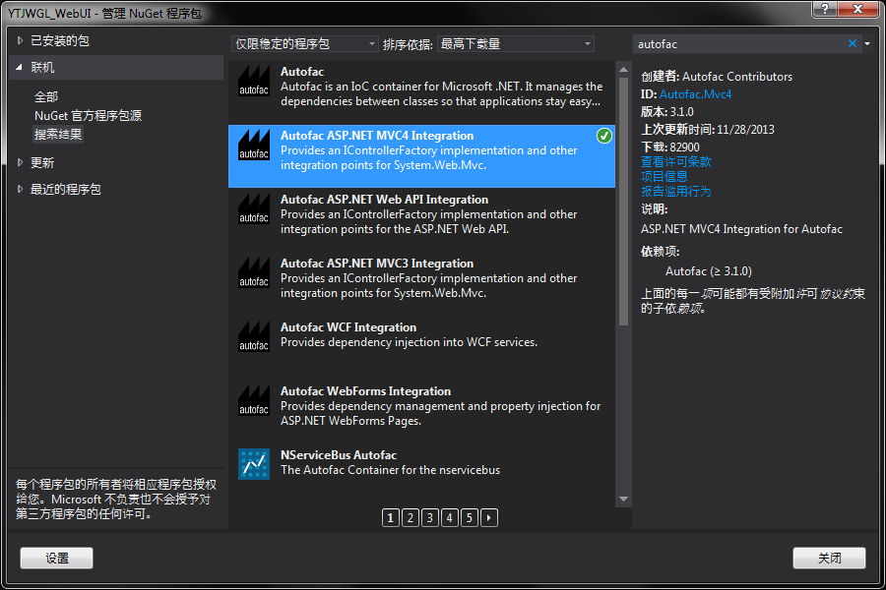
Task: Select NuGet 官方程序包源
Action: coord(88,116)
